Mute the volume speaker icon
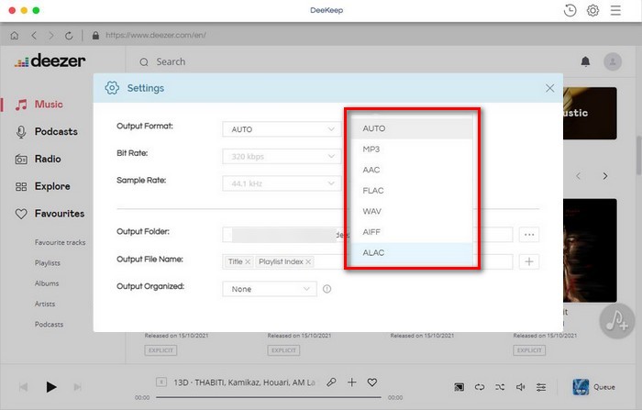This screenshot has height=410, width=642. coord(520,387)
